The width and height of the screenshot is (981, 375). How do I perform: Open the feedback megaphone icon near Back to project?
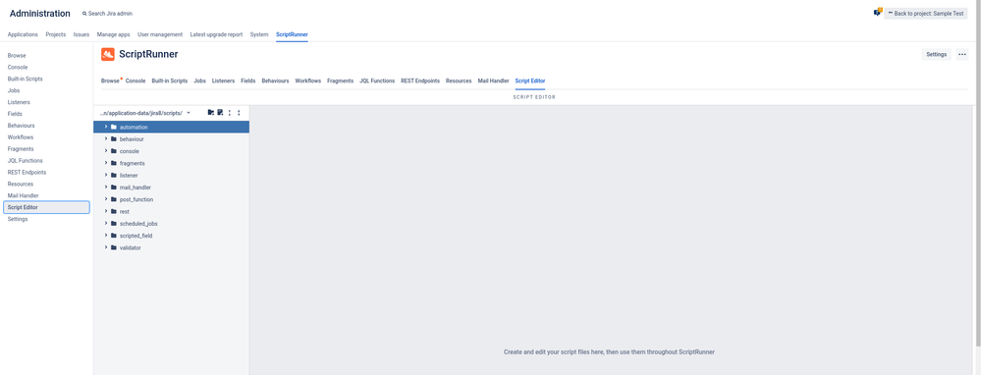click(x=878, y=12)
